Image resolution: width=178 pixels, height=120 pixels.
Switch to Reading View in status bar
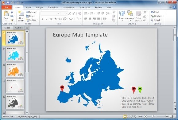[132, 117]
